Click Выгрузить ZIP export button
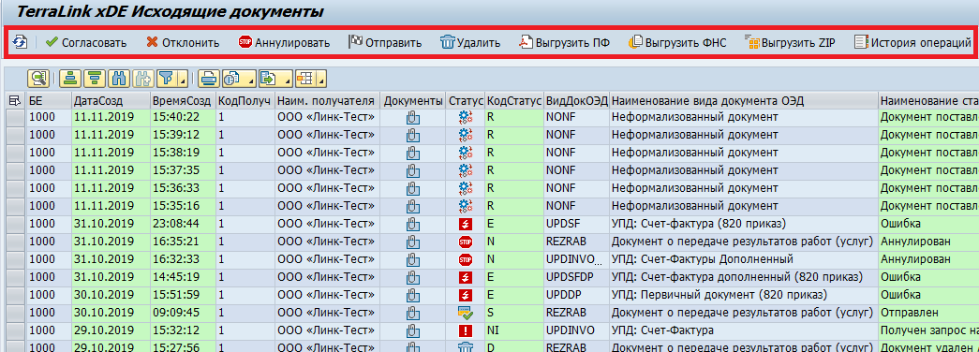Image resolution: width=979 pixels, height=352 pixels. click(x=791, y=42)
